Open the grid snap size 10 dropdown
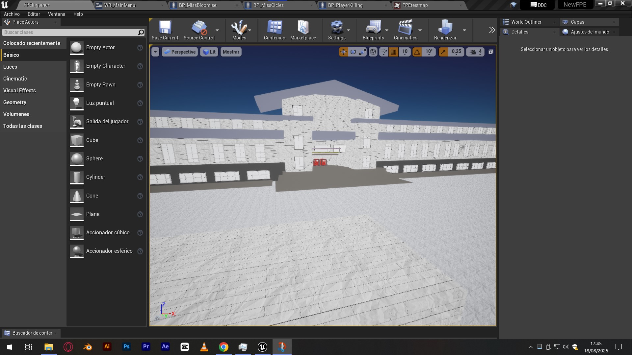This screenshot has height=355, width=632. [x=405, y=52]
